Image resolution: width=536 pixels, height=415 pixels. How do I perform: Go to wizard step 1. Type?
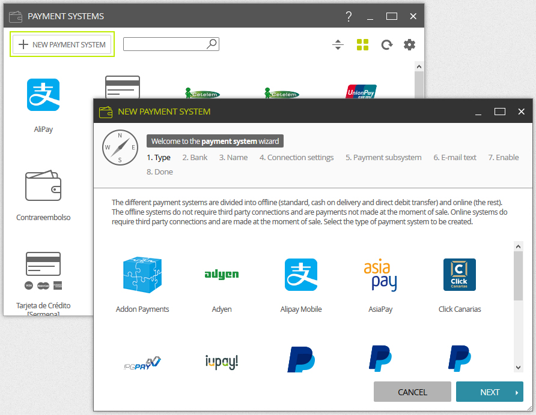(x=159, y=157)
